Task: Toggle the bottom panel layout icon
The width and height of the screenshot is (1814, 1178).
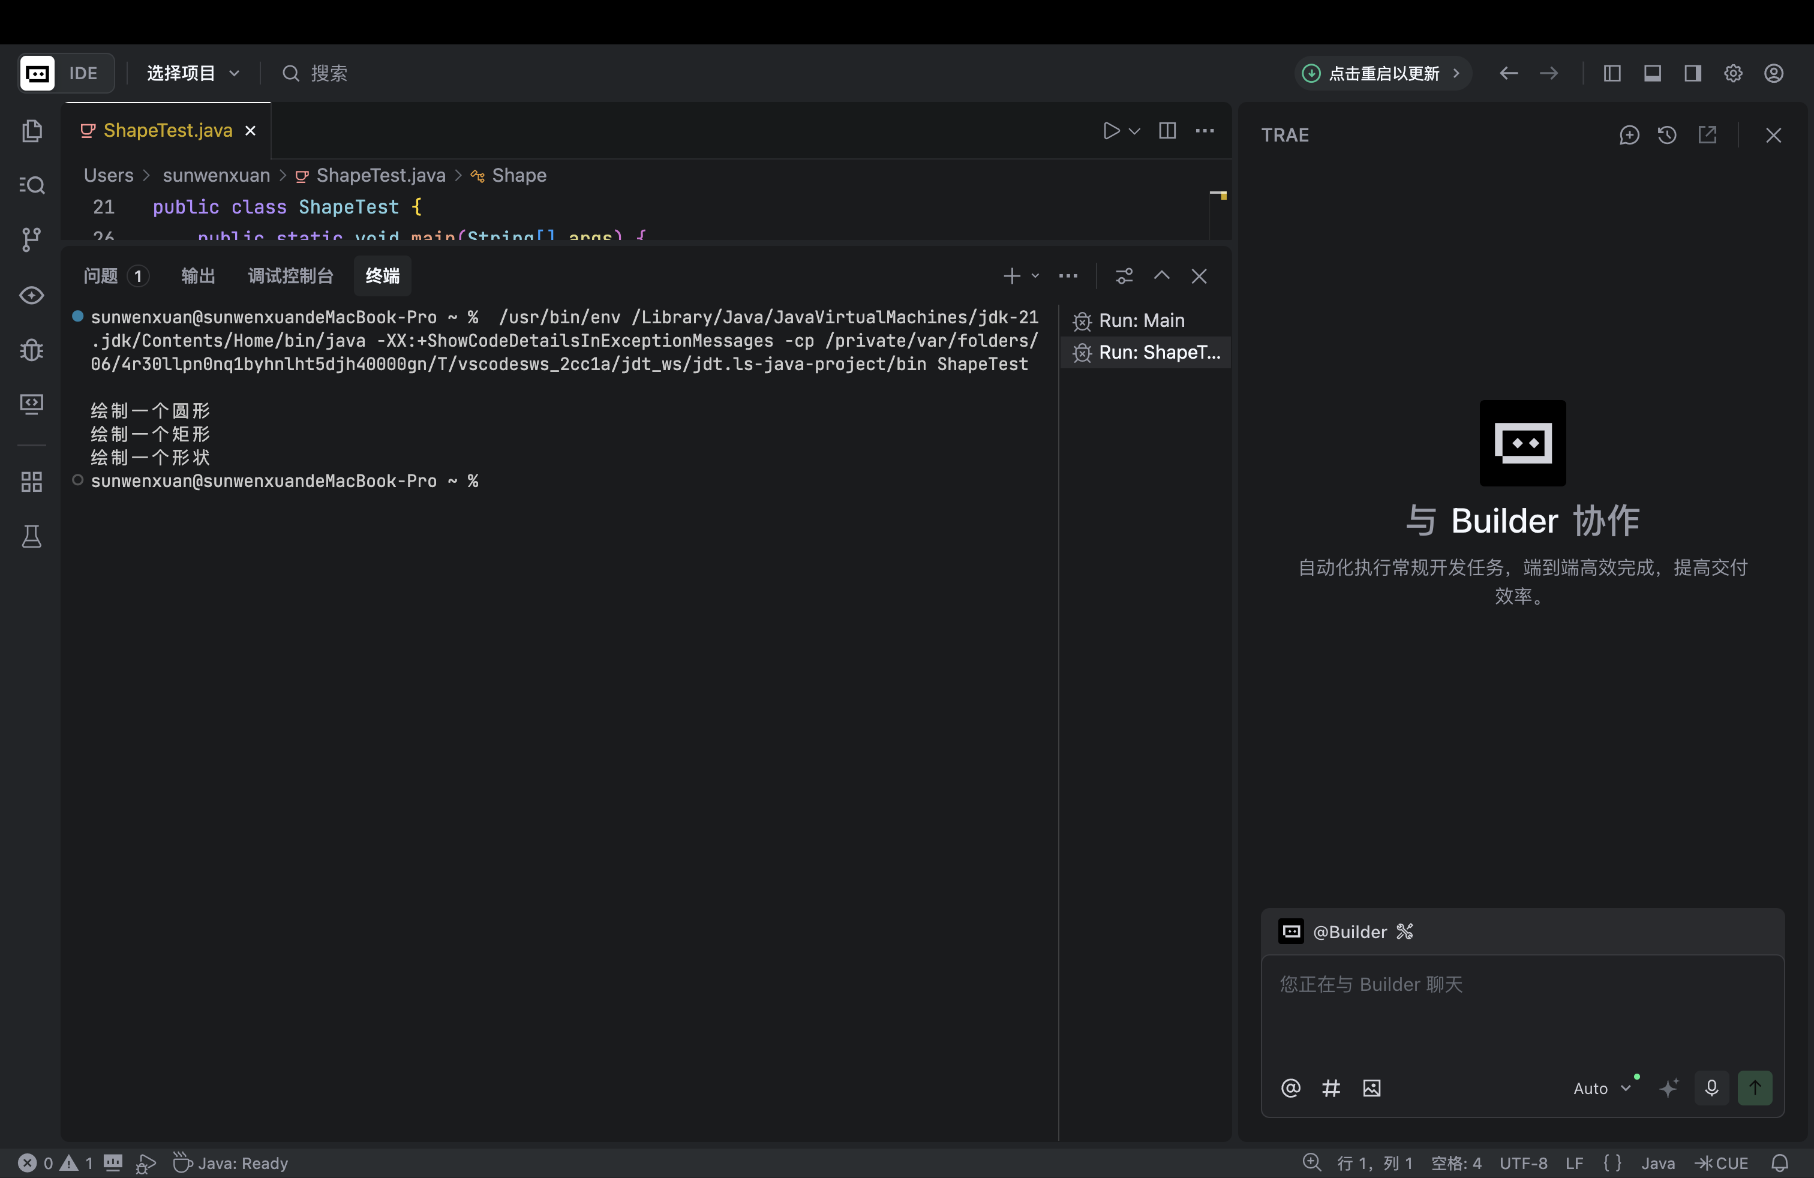Action: (1651, 74)
